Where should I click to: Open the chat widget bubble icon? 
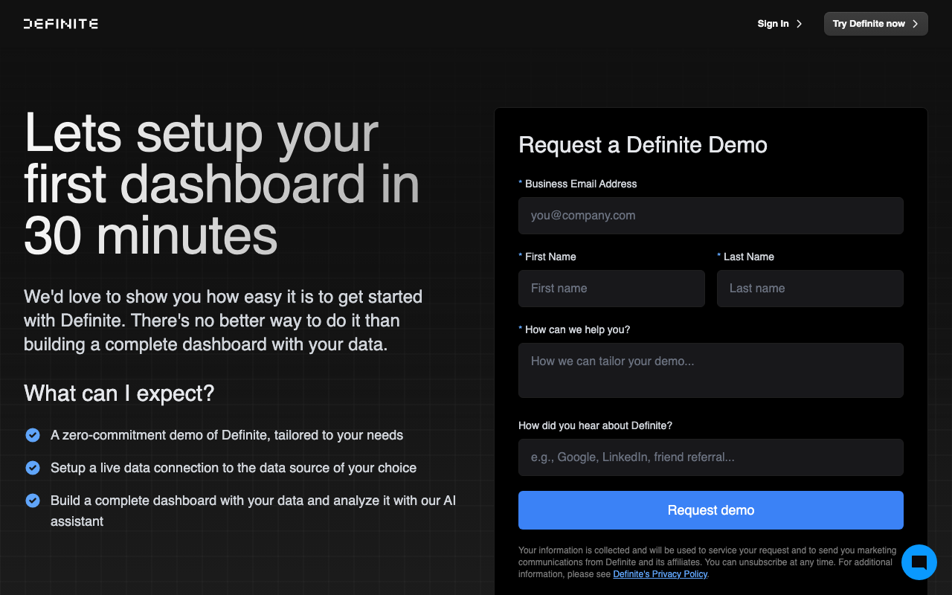(919, 562)
